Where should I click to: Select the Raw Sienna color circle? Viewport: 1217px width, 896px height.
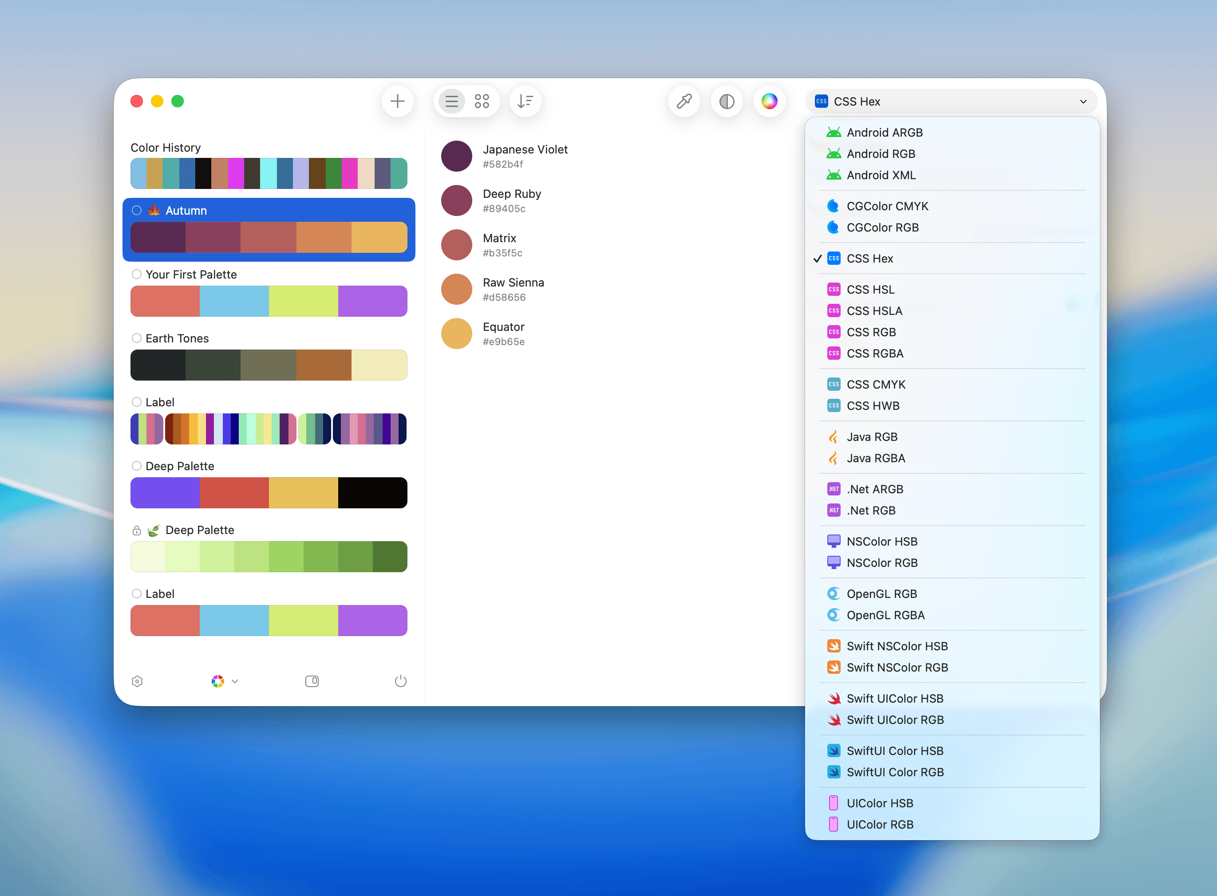click(456, 289)
